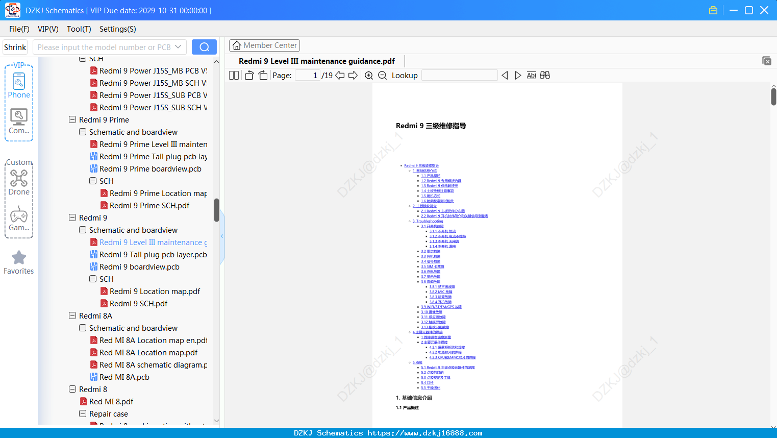Image resolution: width=777 pixels, height=438 pixels.
Task: Collapse the Redmi 9 Prime node
Action: coord(72,119)
